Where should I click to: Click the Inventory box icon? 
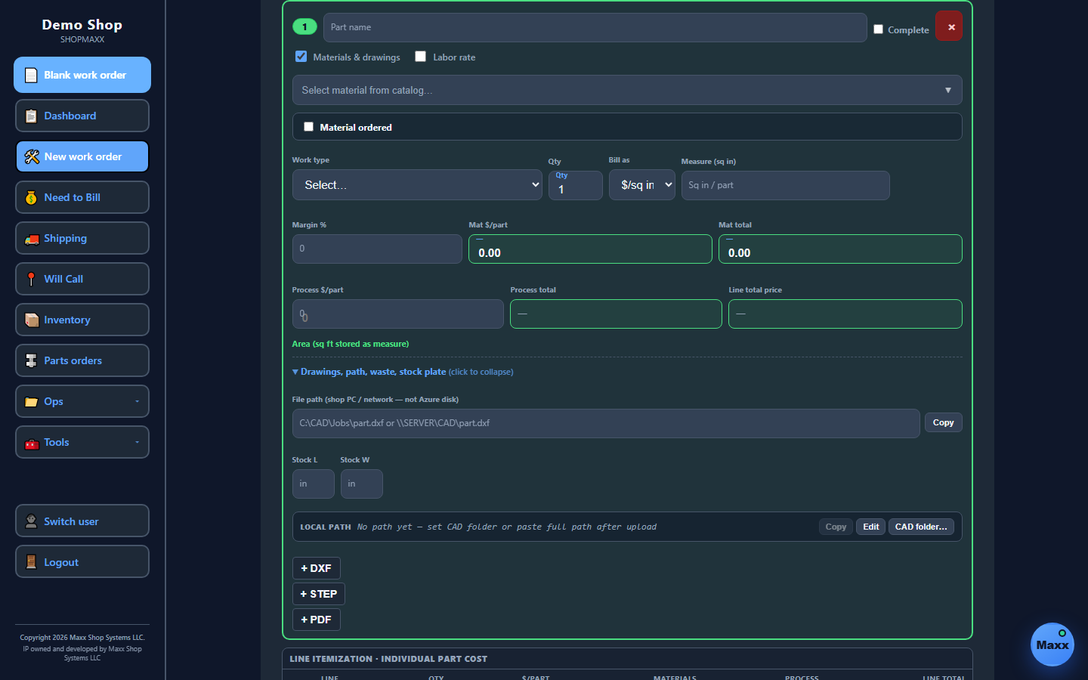pos(31,320)
